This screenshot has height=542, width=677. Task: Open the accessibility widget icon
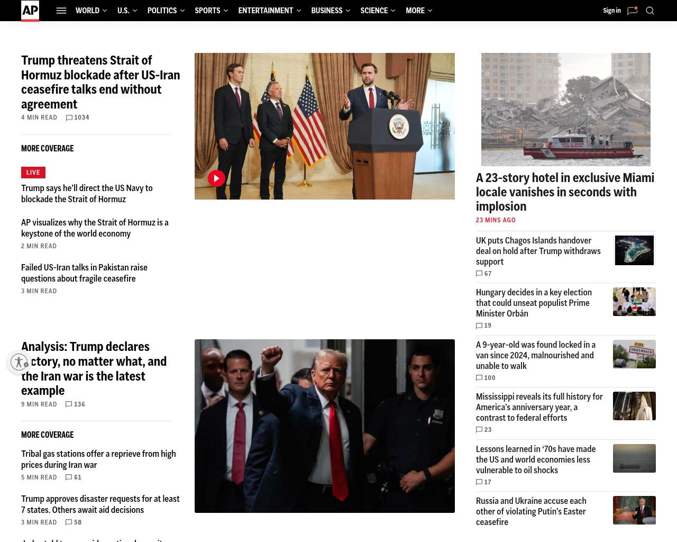point(19,362)
